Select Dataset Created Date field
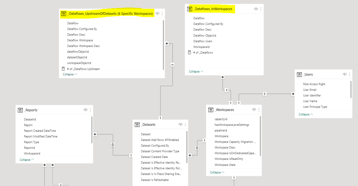This screenshot has height=186, width=358. (154, 157)
